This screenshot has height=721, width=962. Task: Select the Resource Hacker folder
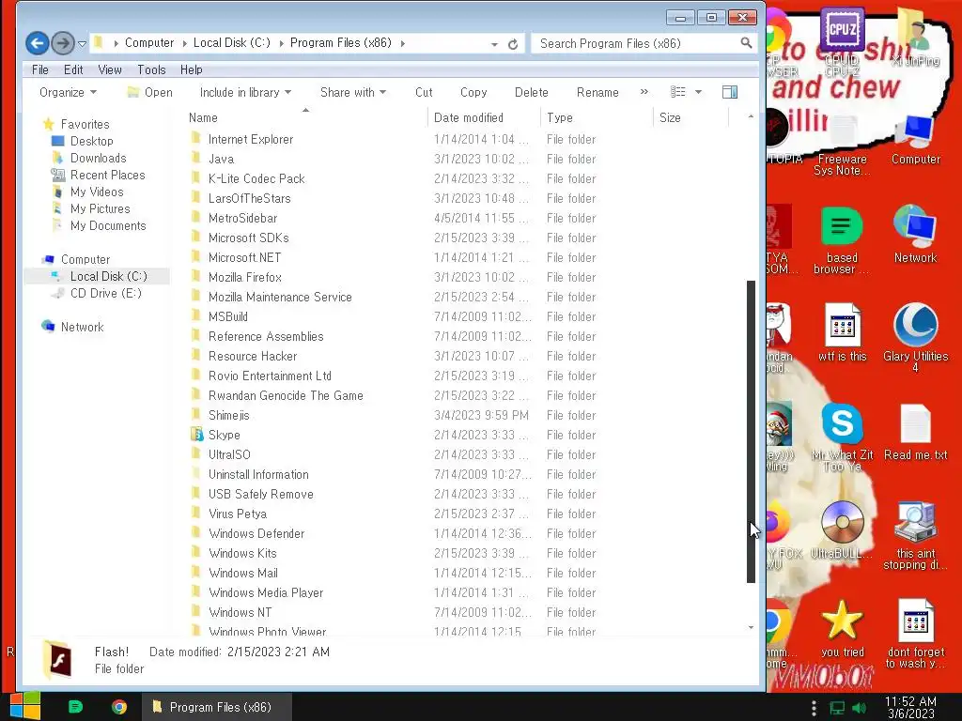tap(252, 356)
